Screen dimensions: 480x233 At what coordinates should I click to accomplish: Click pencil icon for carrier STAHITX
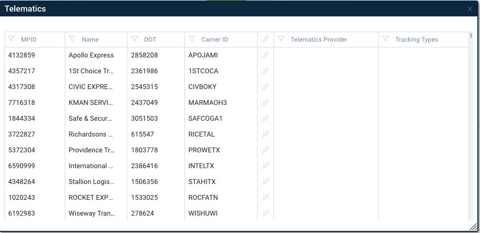(266, 181)
